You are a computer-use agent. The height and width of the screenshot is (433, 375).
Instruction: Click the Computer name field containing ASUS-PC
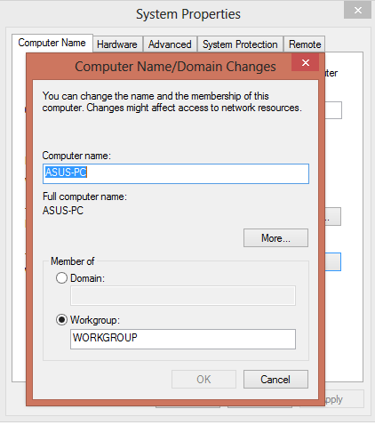(x=176, y=173)
